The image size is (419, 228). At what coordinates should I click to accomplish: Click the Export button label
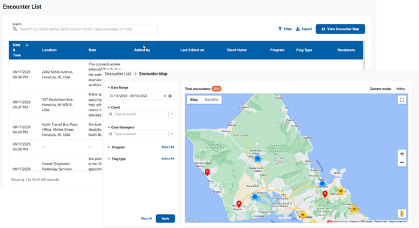tap(306, 29)
